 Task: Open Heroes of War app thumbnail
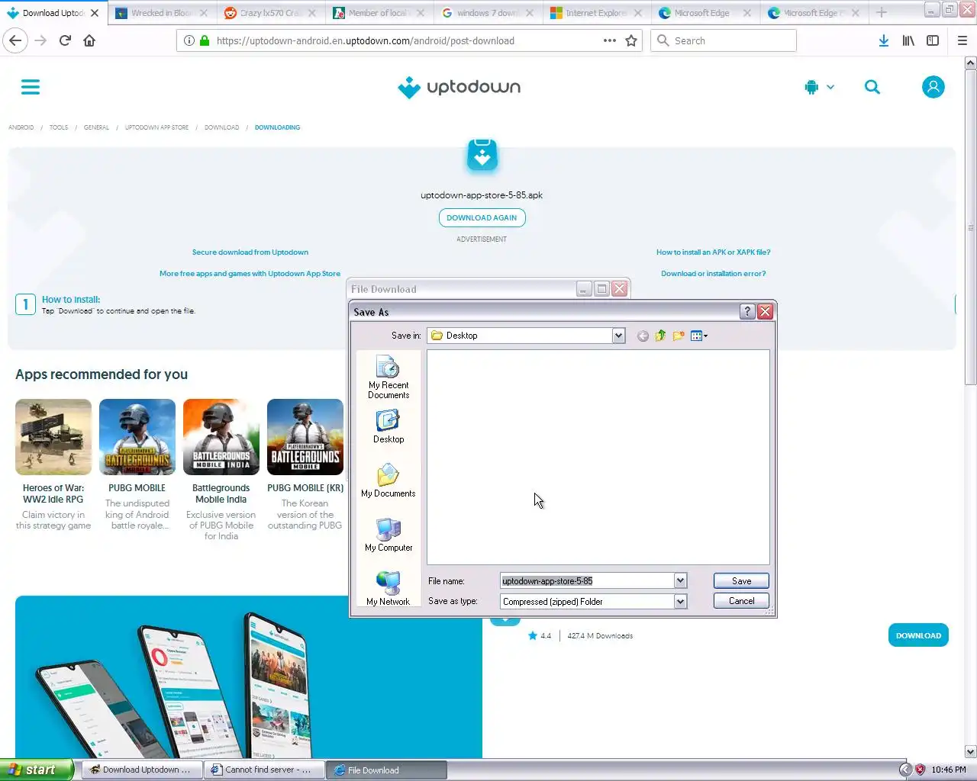pos(53,437)
